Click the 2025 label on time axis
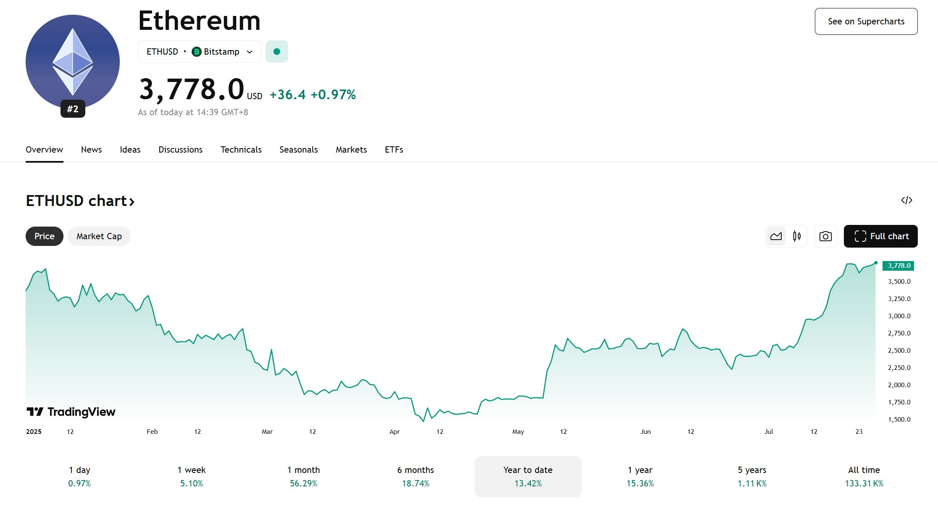This screenshot has height=507, width=938. click(34, 432)
